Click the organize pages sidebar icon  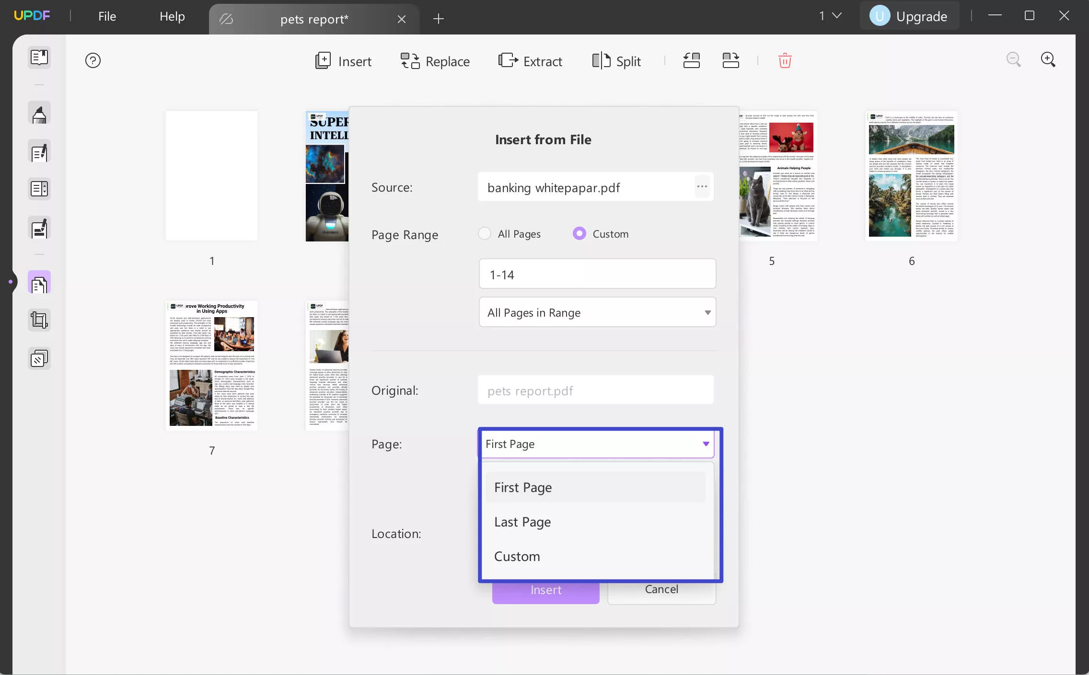(x=39, y=283)
